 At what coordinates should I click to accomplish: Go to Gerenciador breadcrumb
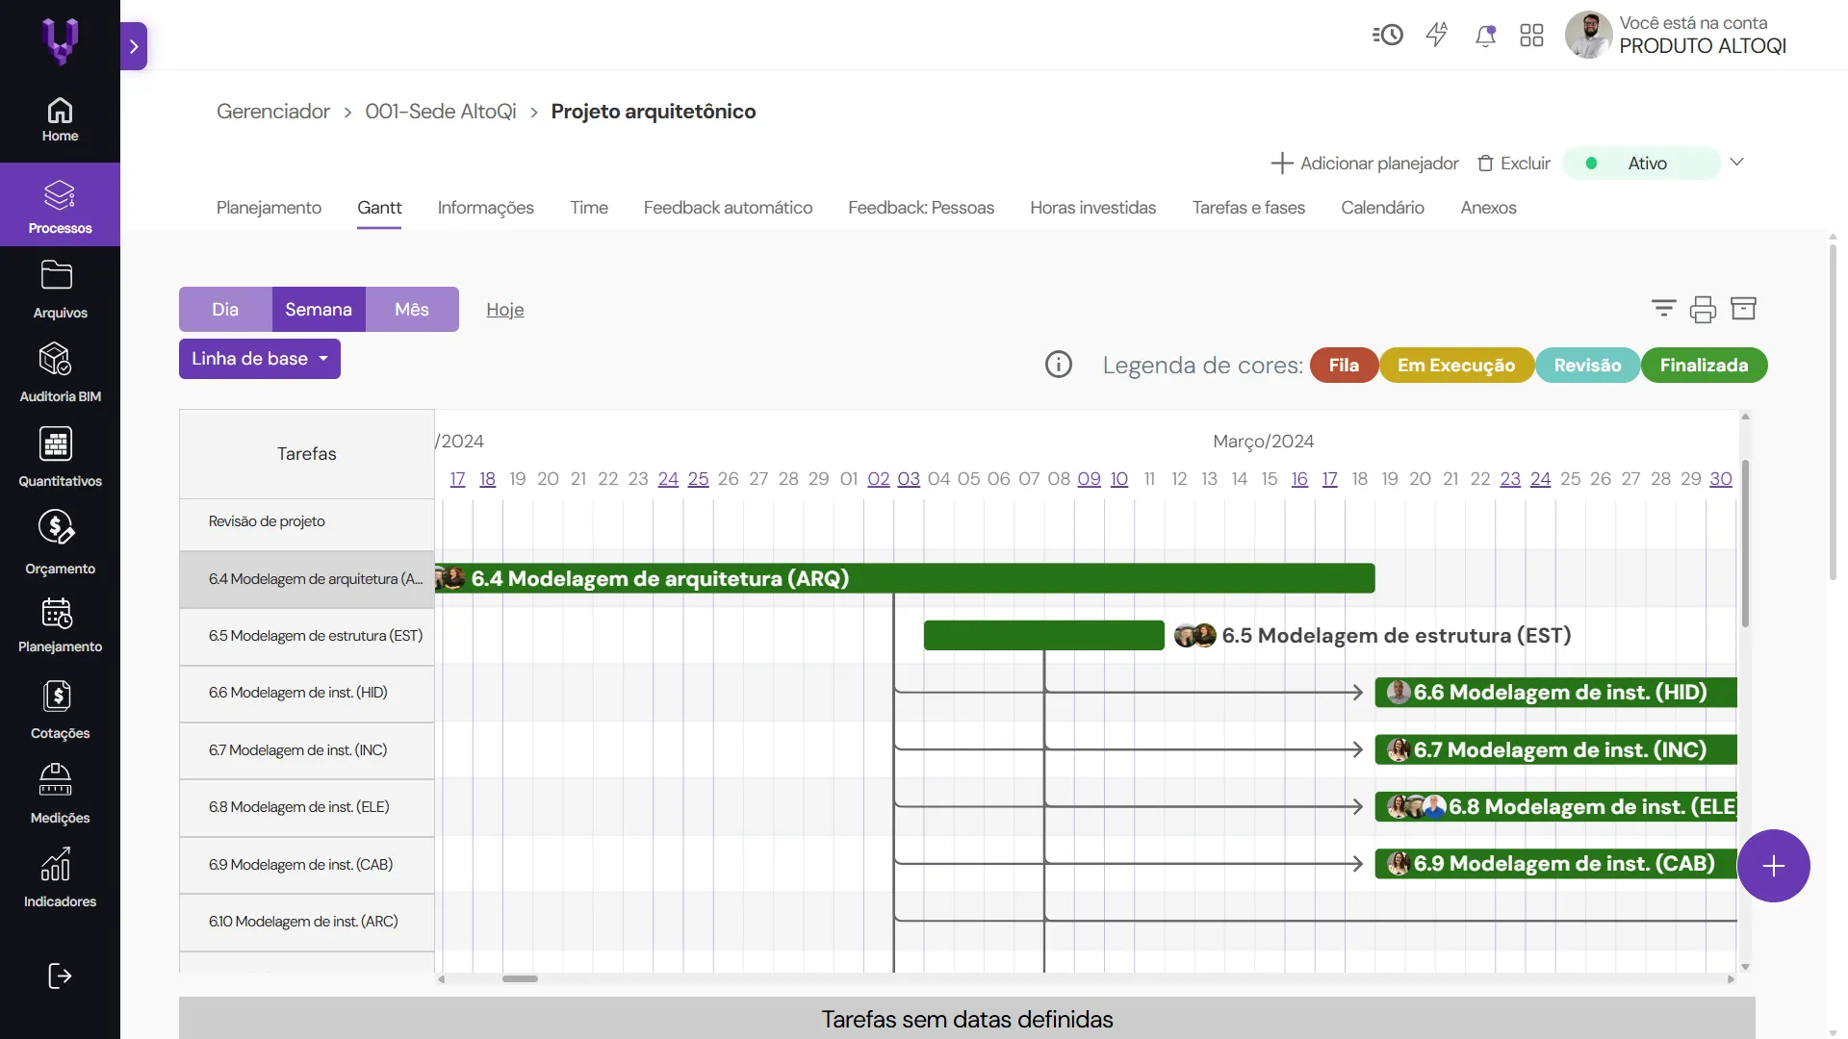click(273, 112)
